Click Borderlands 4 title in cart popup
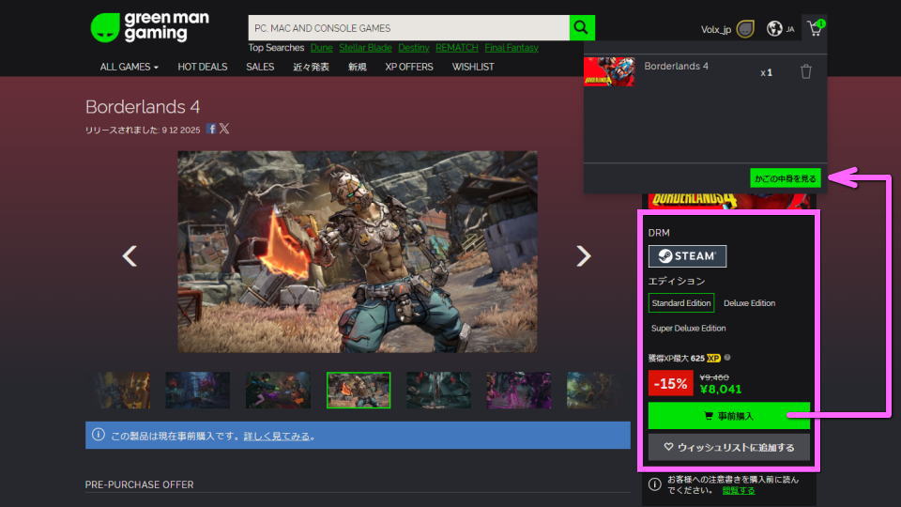901x507 pixels. click(x=676, y=66)
